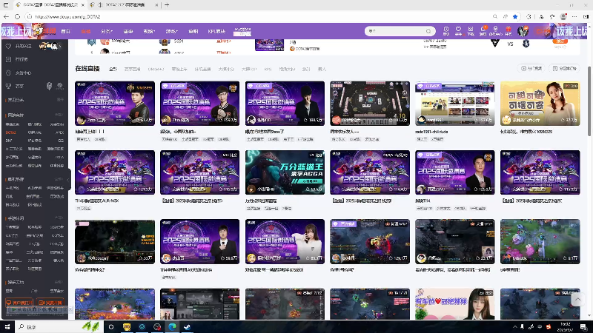Click the orange 开播 button in the header

pyautogui.click(x=543, y=31)
